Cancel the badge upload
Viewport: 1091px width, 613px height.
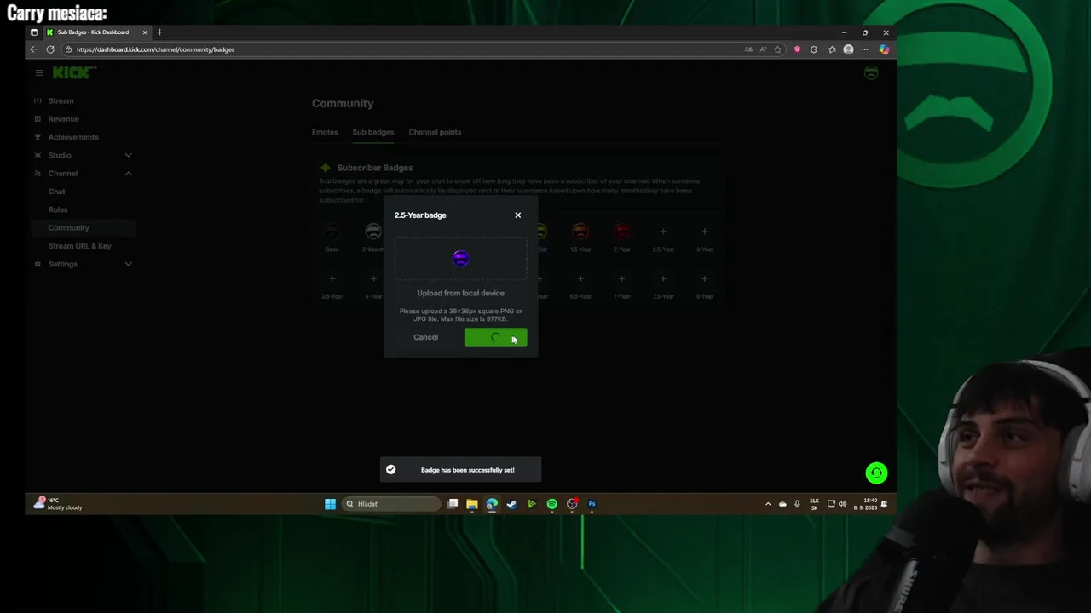coord(425,337)
